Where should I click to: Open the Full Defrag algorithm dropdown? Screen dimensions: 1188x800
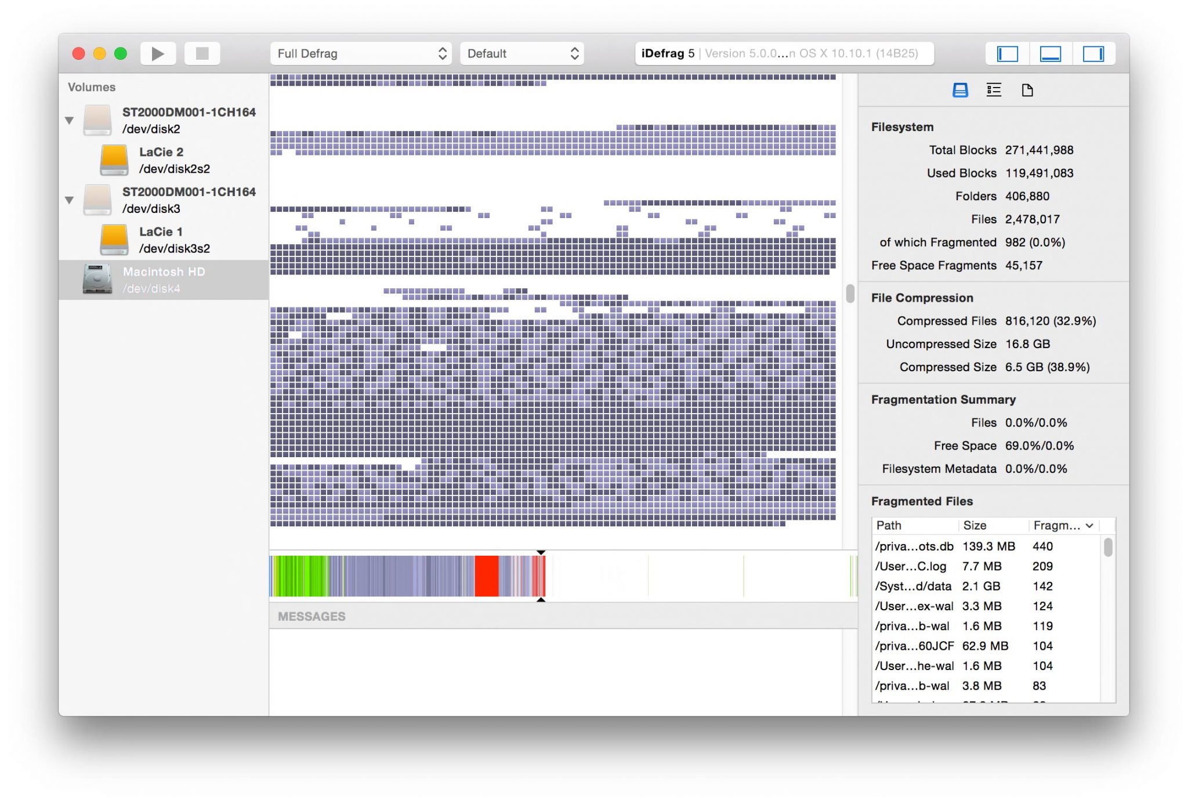tap(361, 53)
